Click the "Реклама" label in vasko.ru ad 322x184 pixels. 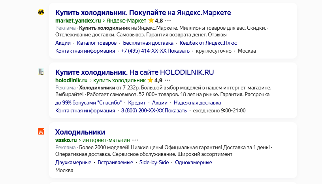(66, 148)
